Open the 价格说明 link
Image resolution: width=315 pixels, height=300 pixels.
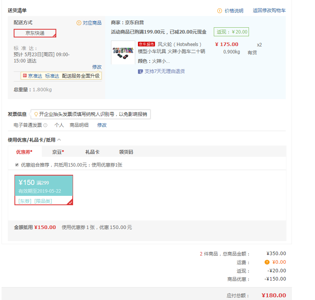[x=234, y=11]
